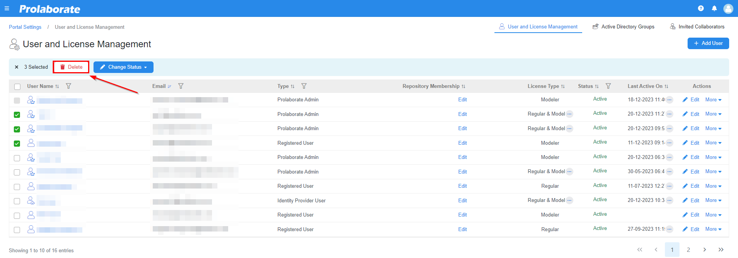Open the Type column filter
The height and width of the screenshot is (258, 738).
304,86
